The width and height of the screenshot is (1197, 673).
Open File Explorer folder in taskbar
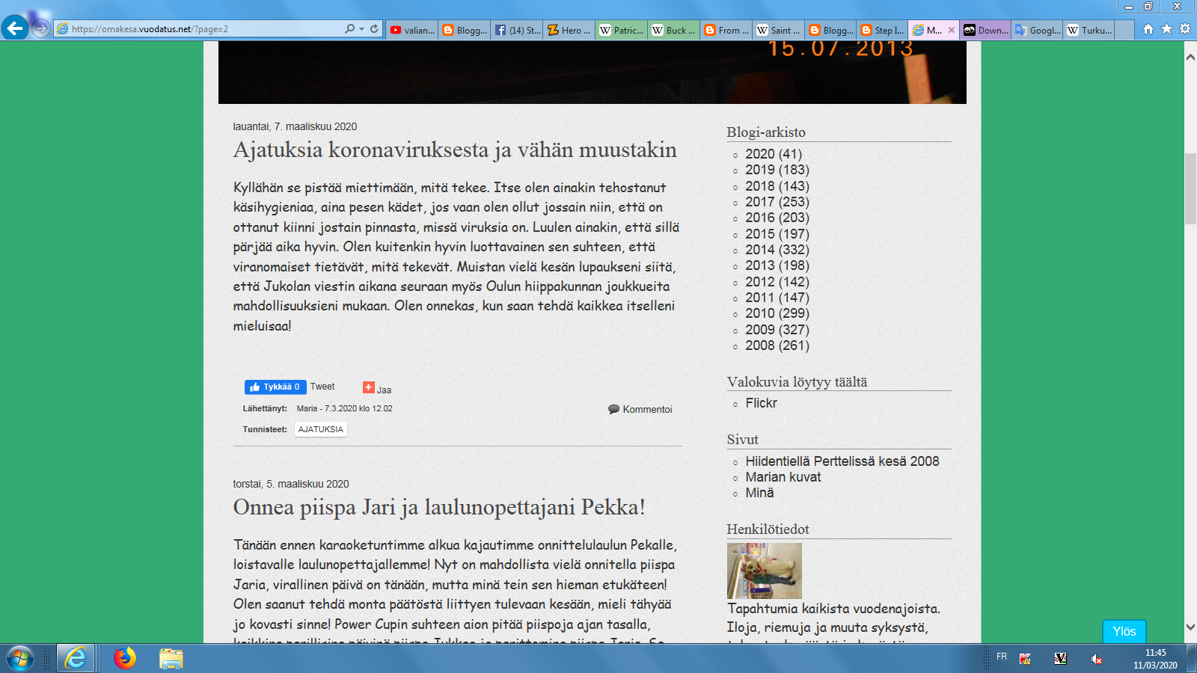click(x=171, y=659)
